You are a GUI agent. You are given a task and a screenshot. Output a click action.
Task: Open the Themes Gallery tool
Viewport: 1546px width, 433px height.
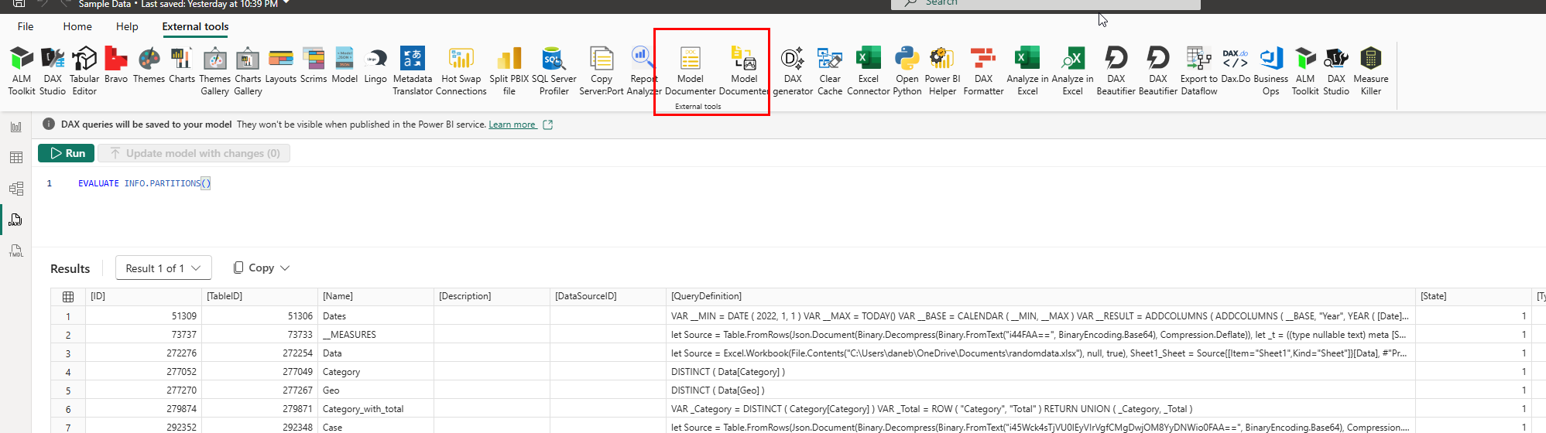click(215, 70)
